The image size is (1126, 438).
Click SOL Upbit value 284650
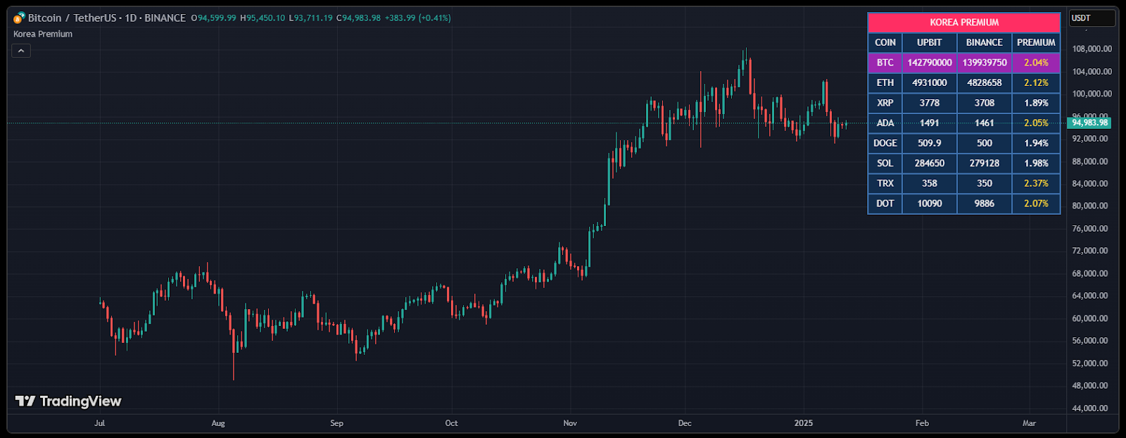pos(930,163)
